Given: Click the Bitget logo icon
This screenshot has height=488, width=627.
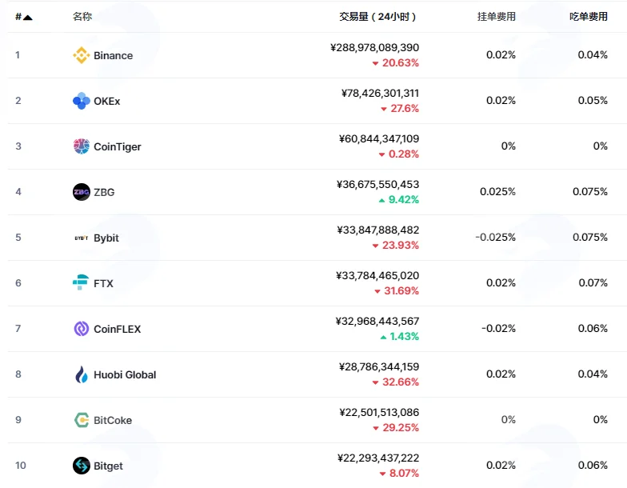Looking at the screenshot, I should 82,466.
